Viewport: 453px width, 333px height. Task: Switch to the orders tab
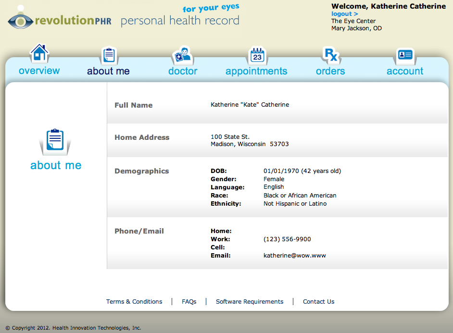[x=330, y=71]
